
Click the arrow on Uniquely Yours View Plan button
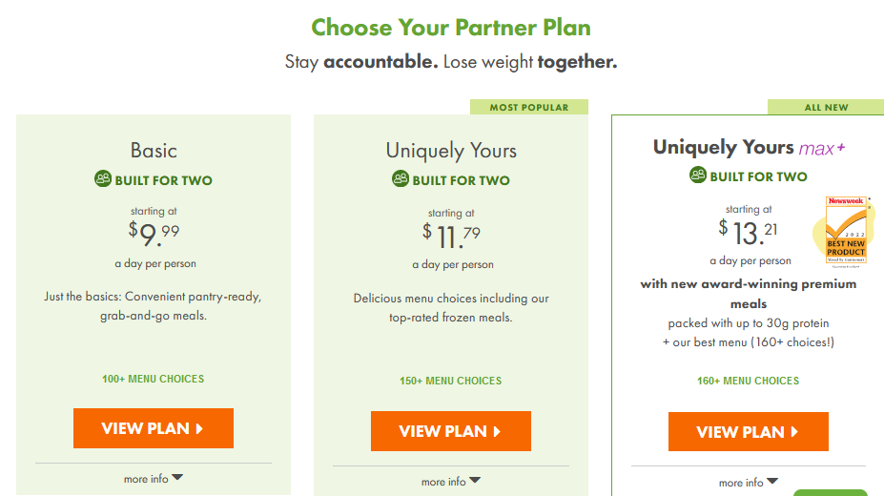coord(497,432)
